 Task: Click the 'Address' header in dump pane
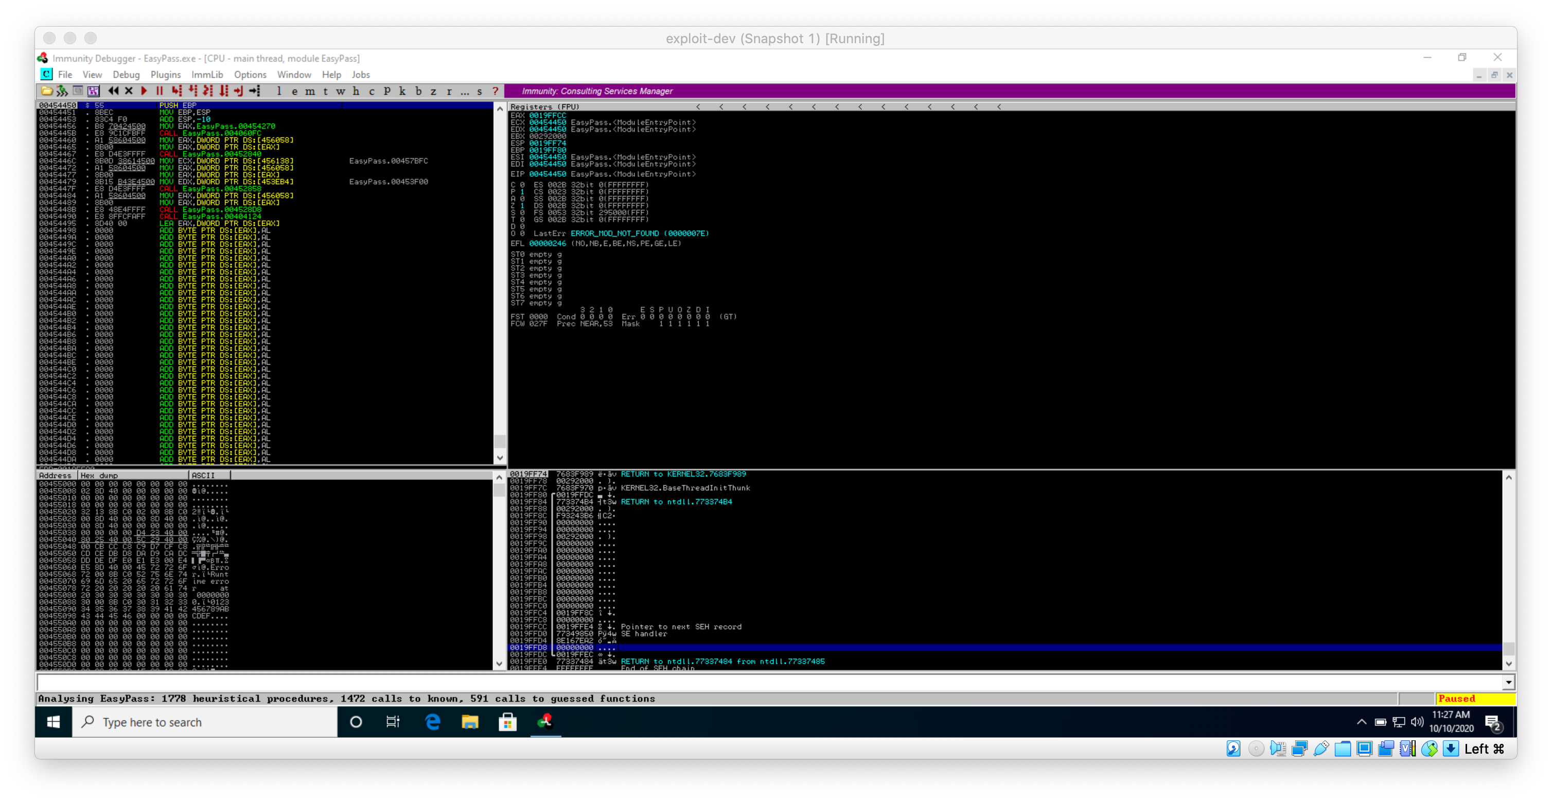(57, 475)
